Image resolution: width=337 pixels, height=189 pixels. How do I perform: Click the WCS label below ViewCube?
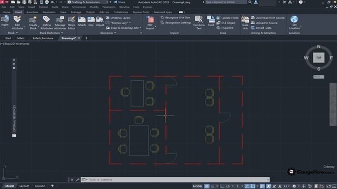pyautogui.click(x=319, y=77)
